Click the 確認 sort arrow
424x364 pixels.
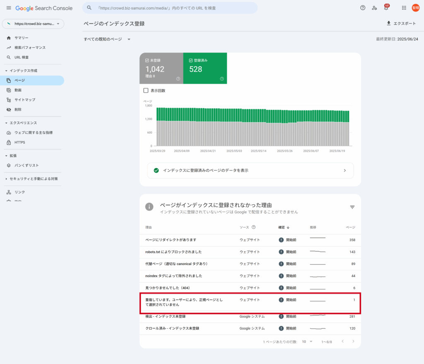click(x=288, y=227)
